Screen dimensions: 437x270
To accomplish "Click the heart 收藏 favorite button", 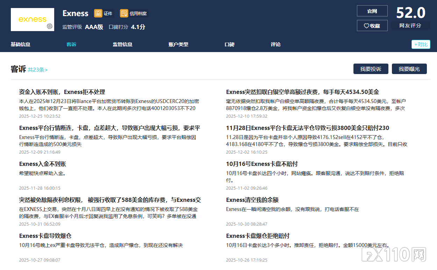I will pos(372,25).
